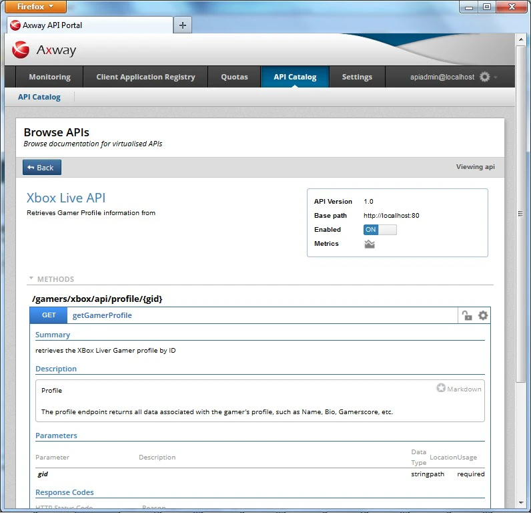Screen dimensions: 531x513
Task: Switch to the Monitoring tab
Action: 50,77
